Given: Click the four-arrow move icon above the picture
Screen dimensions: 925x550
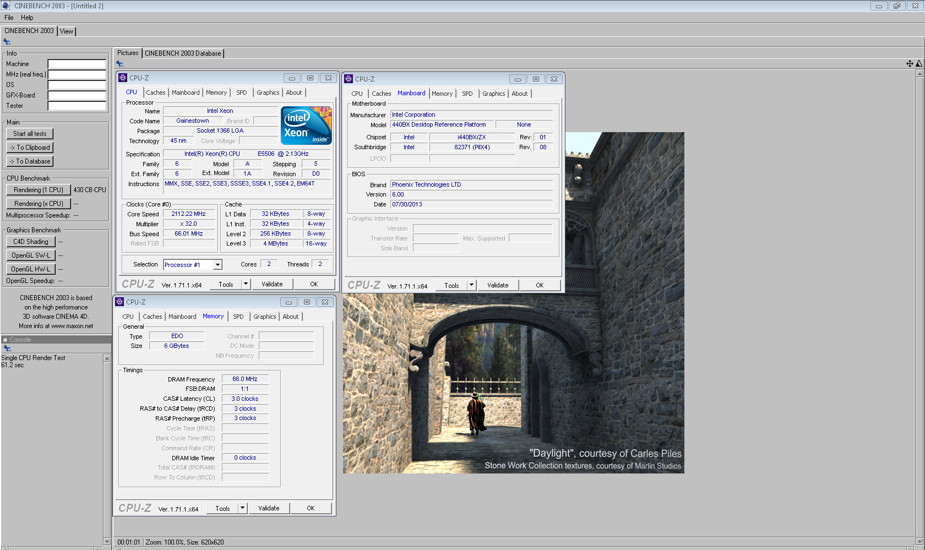Looking at the screenshot, I should tap(910, 64).
